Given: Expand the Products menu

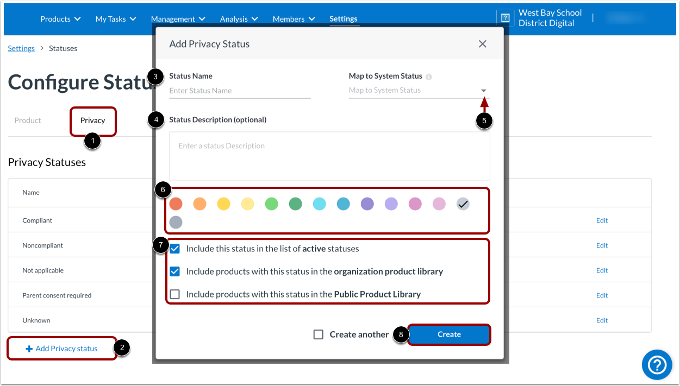Looking at the screenshot, I should click(60, 18).
